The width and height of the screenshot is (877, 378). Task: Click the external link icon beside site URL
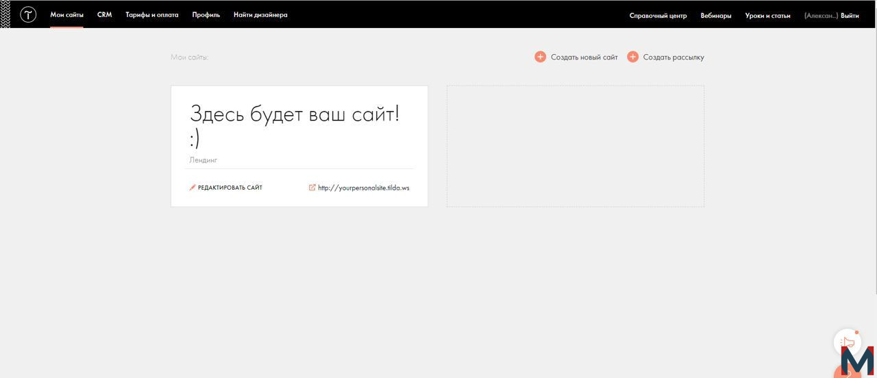click(x=312, y=187)
